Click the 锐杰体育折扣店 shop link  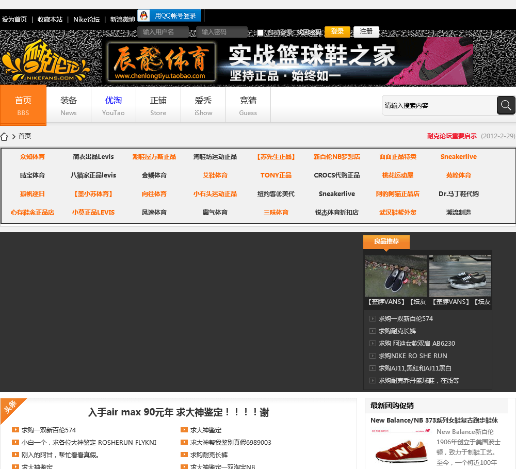tap(336, 212)
